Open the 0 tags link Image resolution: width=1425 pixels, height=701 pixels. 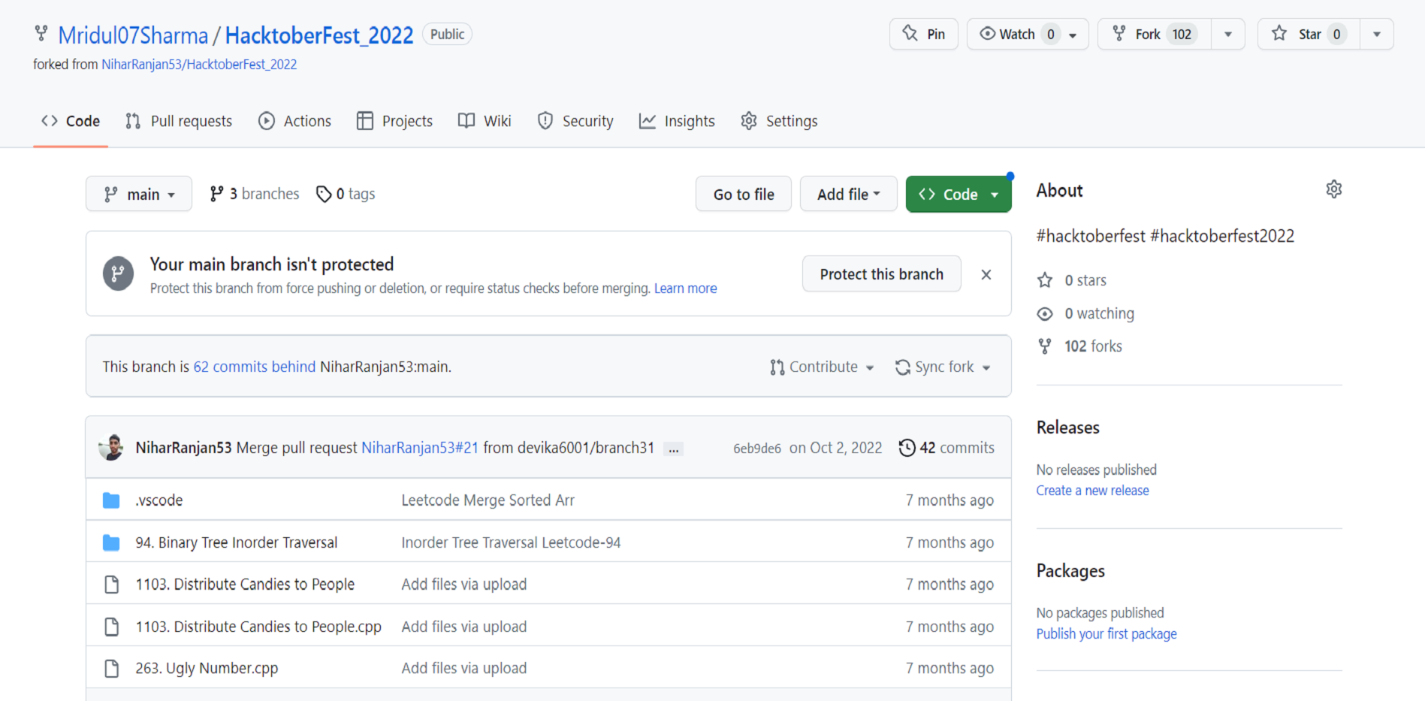346,194
